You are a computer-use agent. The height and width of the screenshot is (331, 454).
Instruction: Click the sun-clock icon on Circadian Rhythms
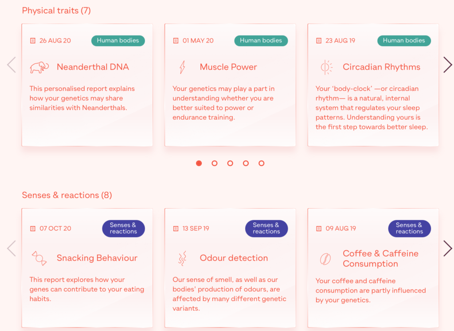click(x=327, y=66)
